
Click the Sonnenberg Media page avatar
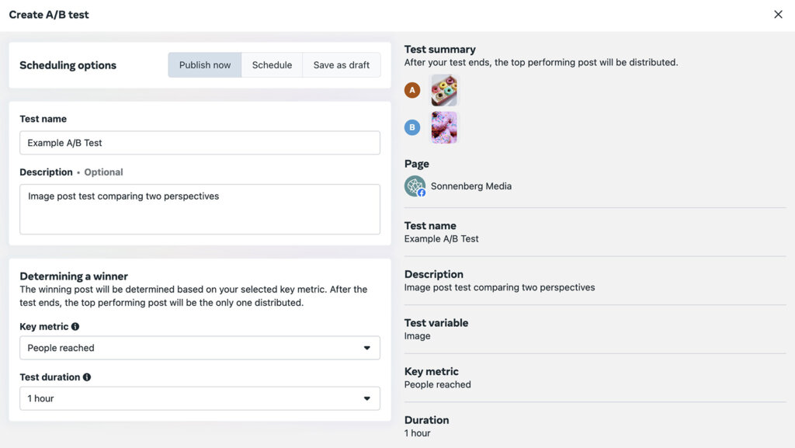point(415,186)
